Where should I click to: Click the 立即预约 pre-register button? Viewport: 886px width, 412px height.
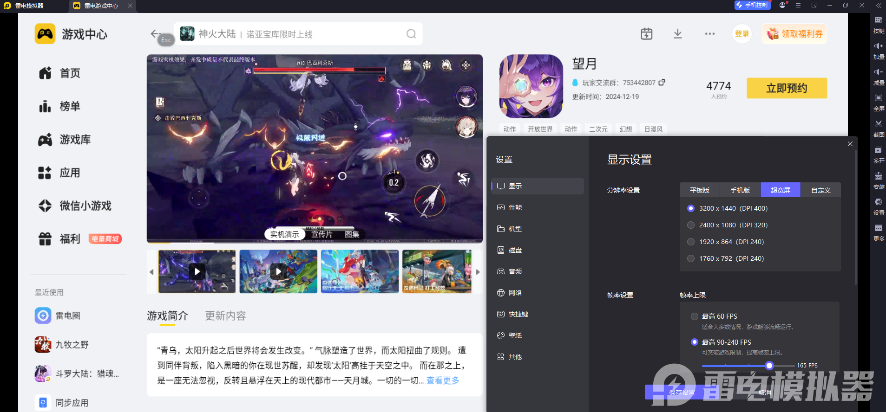[x=787, y=88]
